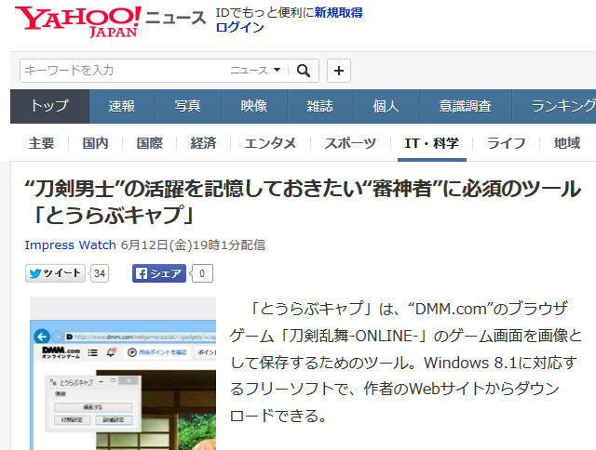Image resolution: width=596 pixels, height=450 pixels.
Task: Click the Facebook share count 0
Action: pos(202,273)
